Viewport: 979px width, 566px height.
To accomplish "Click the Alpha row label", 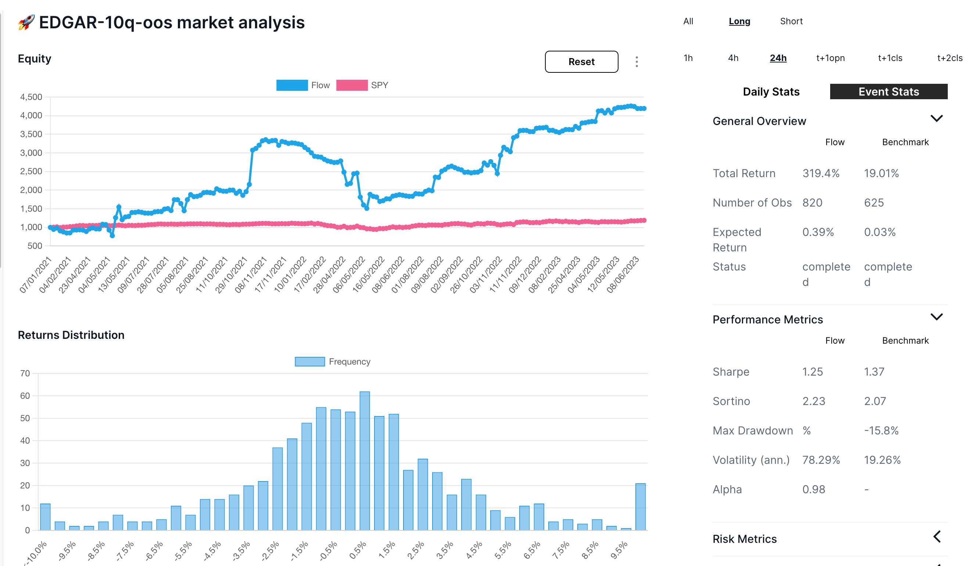I will (x=727, y=490).
